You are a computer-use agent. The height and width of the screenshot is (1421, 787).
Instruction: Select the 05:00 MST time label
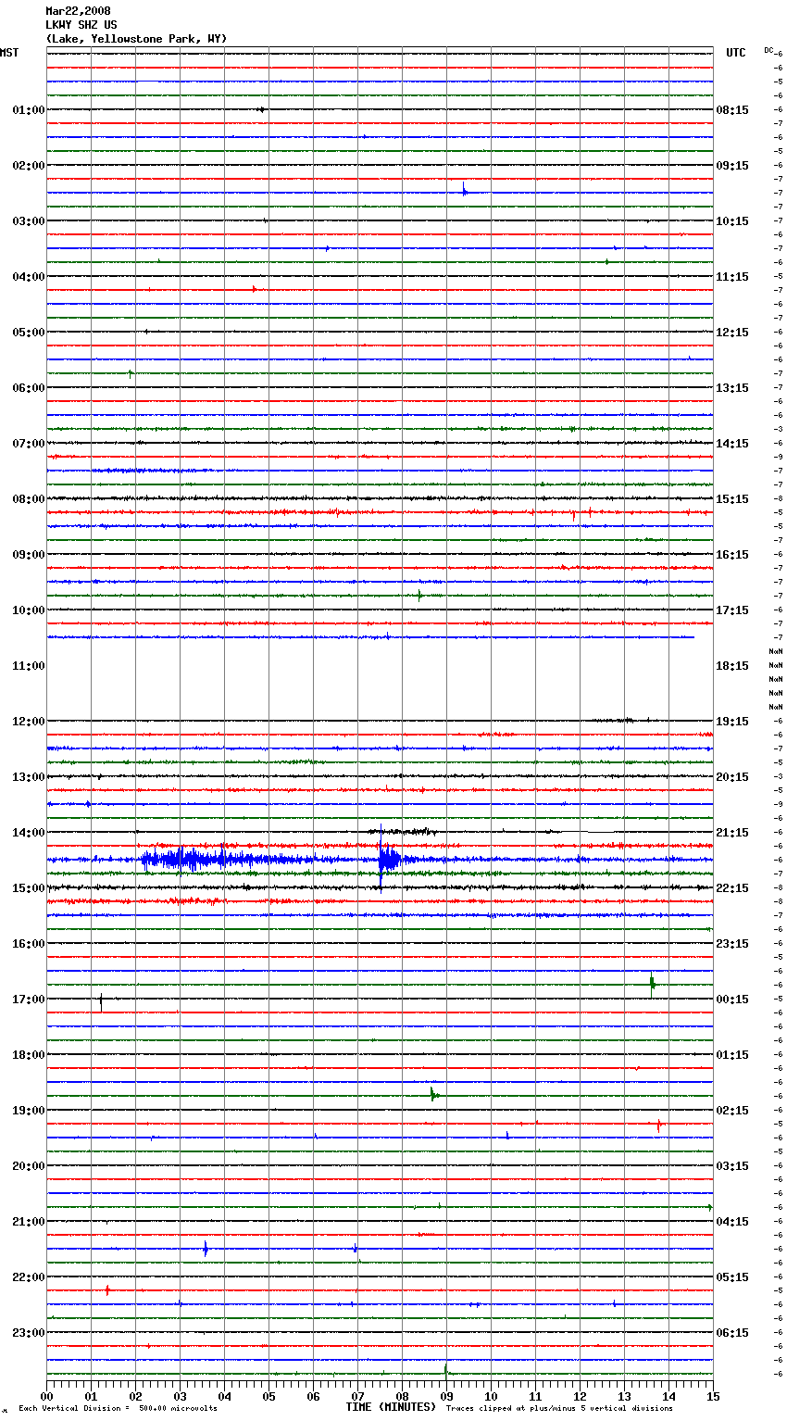pos(29,333)
